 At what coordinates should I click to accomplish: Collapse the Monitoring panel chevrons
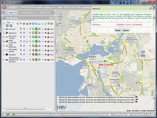coord(51,18)
